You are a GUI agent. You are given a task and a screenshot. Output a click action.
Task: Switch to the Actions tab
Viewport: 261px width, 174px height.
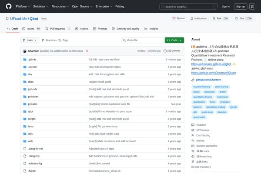(x=82, y=29)
